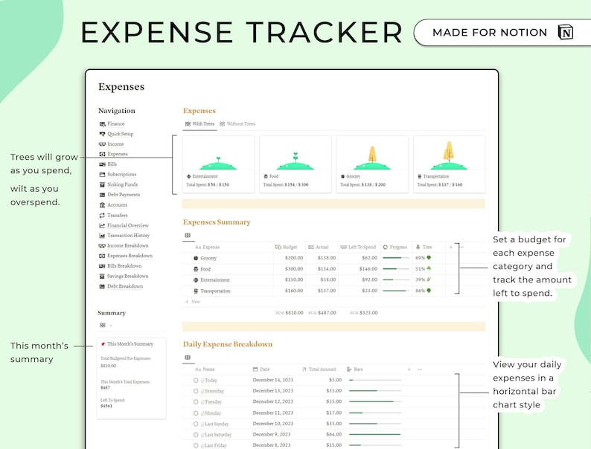Open the Expenses navigation link

pos(117,155)
